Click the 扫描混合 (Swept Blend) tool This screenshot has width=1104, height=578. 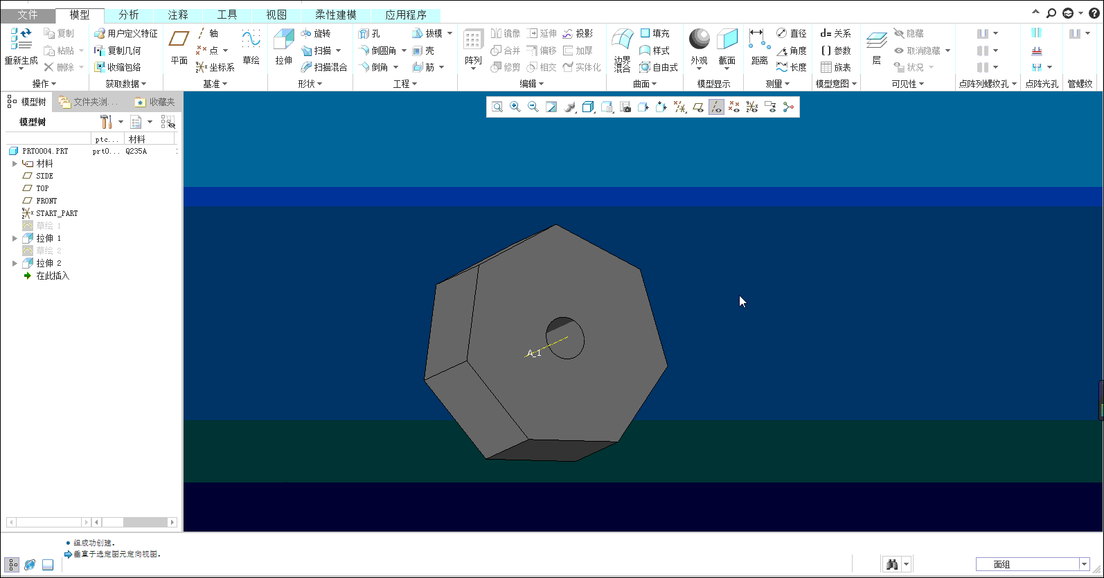(324, 67)
